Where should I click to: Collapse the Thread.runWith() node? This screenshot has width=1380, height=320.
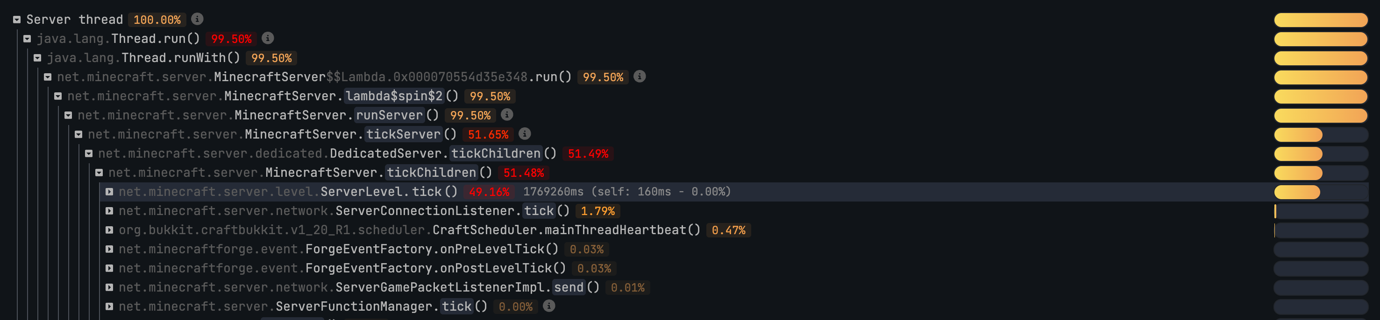coord(37,58)
